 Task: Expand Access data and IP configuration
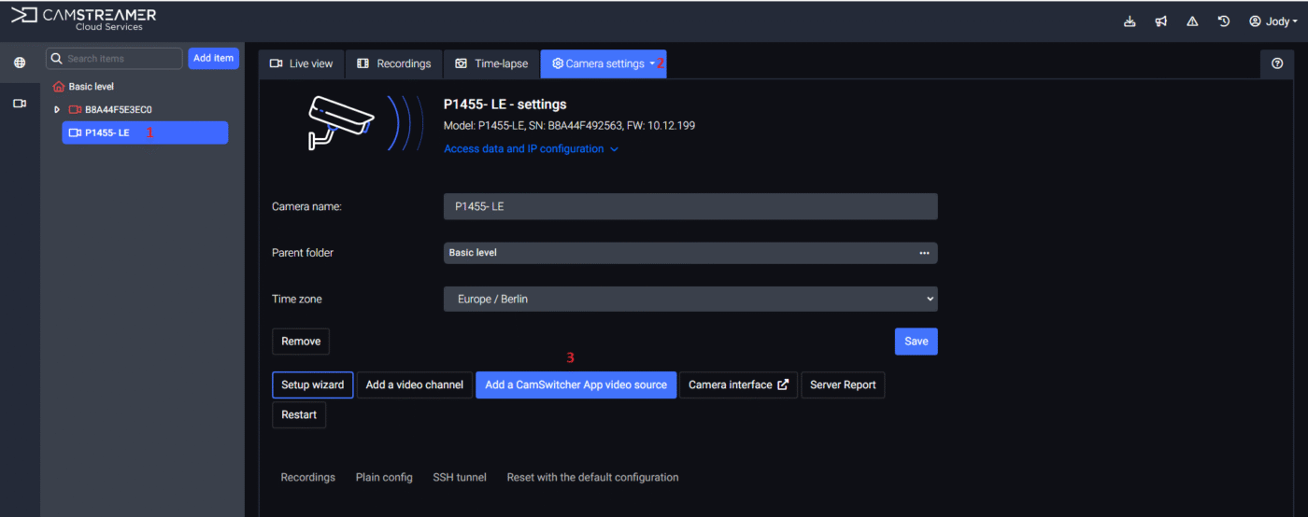[x=531, y=148]
